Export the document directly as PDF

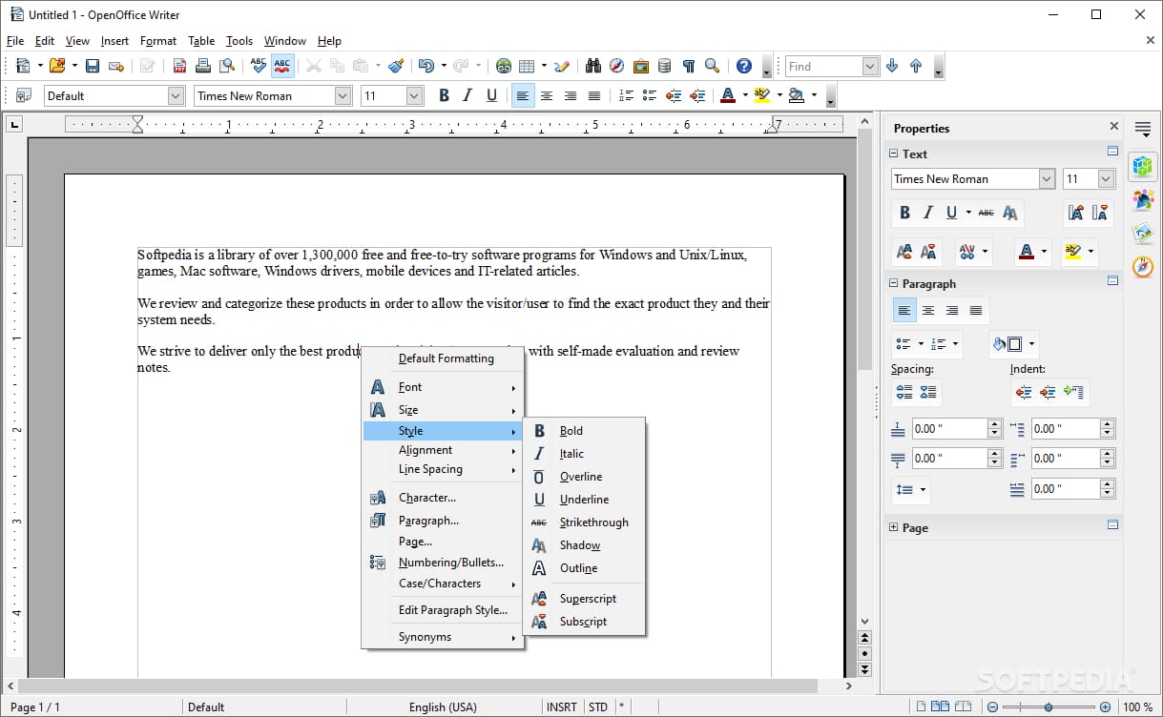[x=179, y=66]
